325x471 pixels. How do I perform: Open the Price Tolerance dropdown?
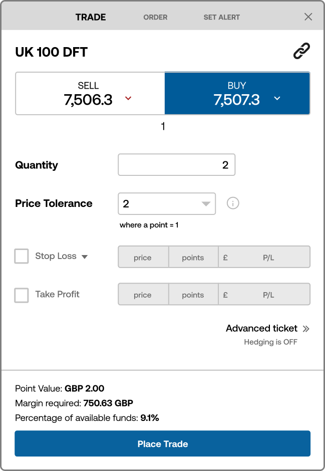click(205, 203)
